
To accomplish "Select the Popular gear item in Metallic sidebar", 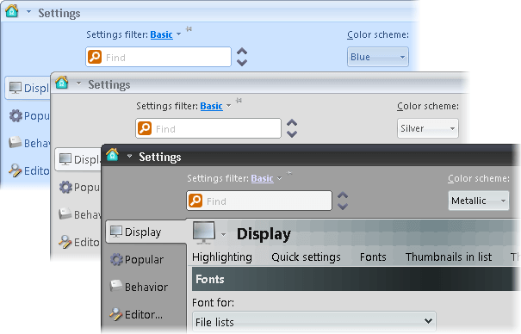I will (x=137, y=259).
